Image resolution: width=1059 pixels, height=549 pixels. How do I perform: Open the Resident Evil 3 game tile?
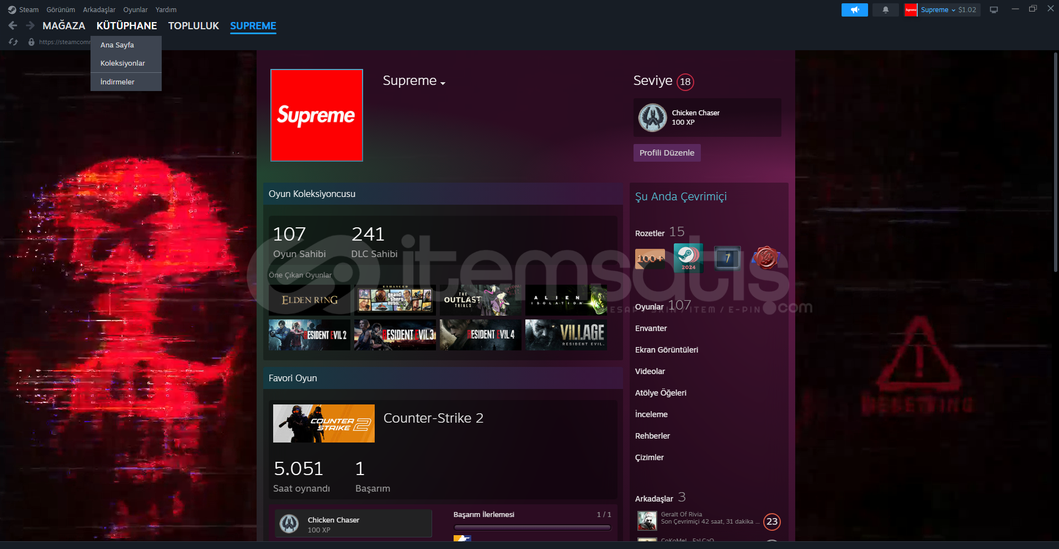(x=395, y=335)
